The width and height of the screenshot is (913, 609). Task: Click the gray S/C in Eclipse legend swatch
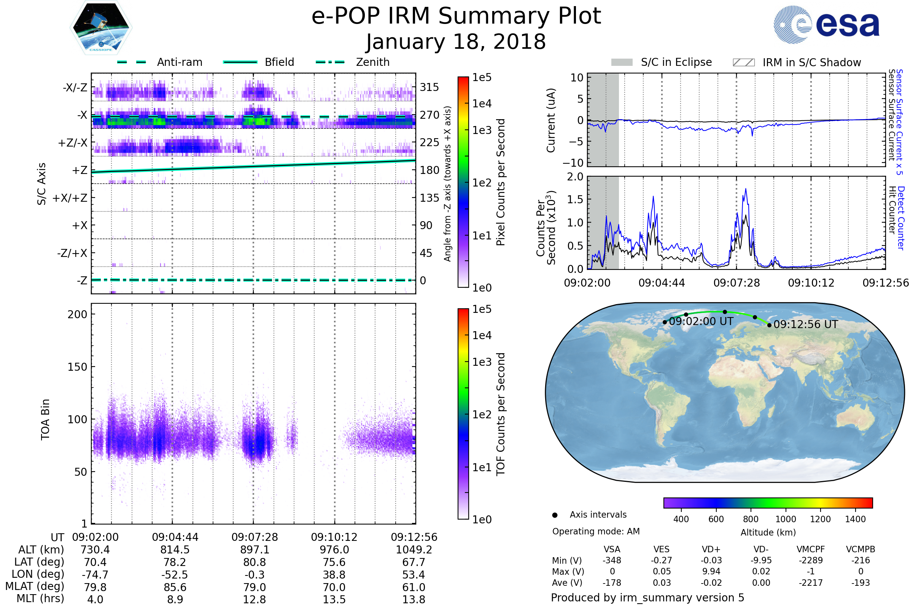click(622, 62)
